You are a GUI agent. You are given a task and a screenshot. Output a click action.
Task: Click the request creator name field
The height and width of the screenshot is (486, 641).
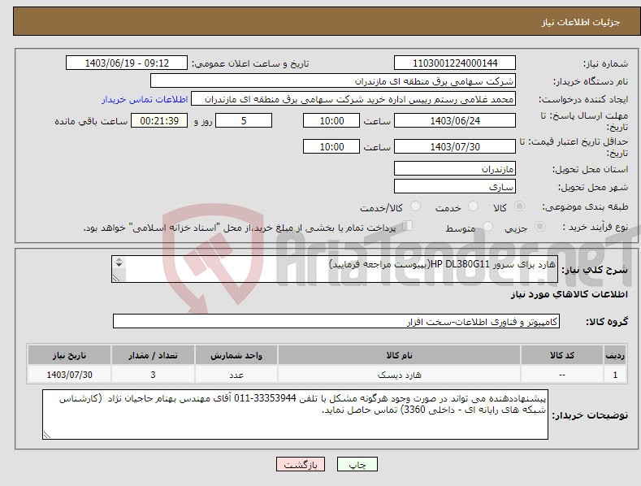353,98
